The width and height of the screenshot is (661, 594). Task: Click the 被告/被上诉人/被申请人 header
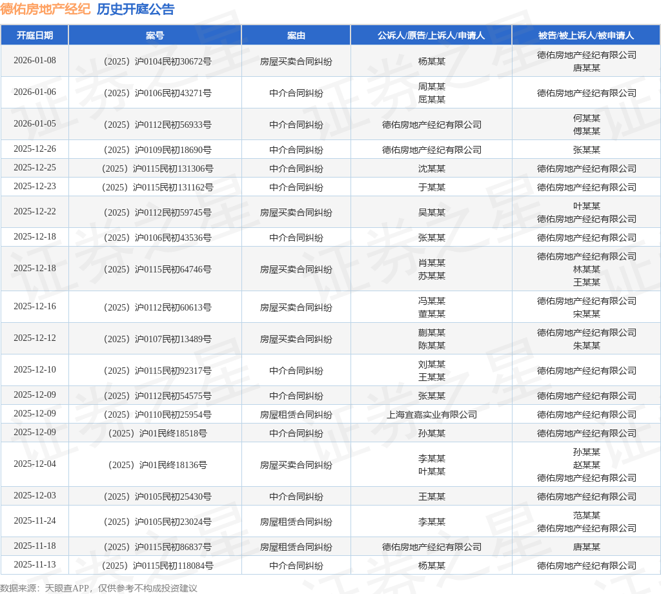[586, 36]
